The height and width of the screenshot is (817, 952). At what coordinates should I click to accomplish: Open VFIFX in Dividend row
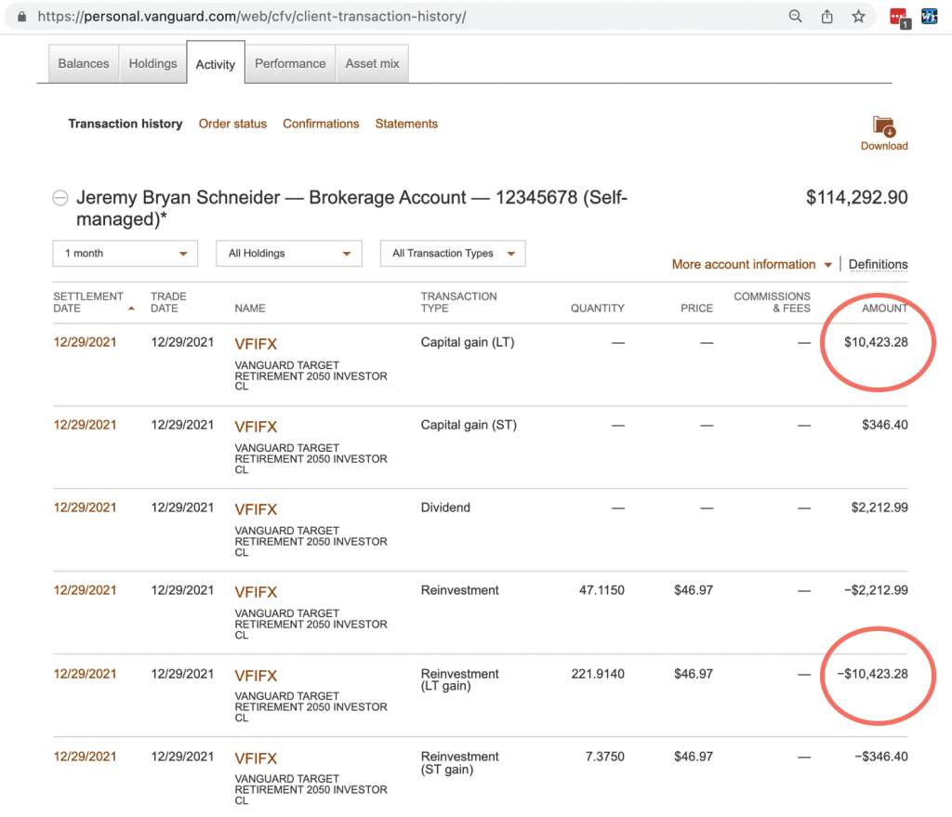coord(256,509)
